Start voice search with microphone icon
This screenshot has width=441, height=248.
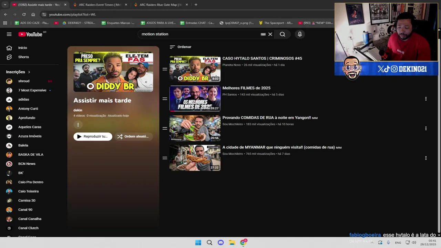[x=300, y=34]
